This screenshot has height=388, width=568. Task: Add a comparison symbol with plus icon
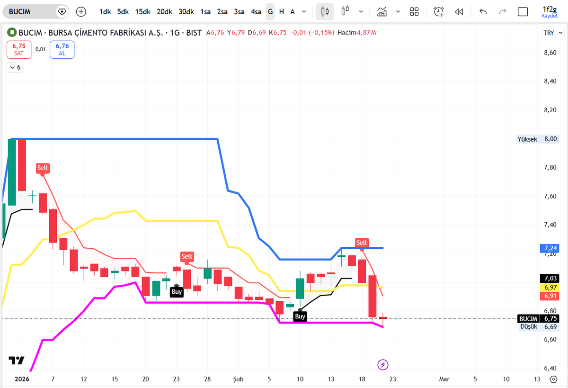(x=81, y=11)
